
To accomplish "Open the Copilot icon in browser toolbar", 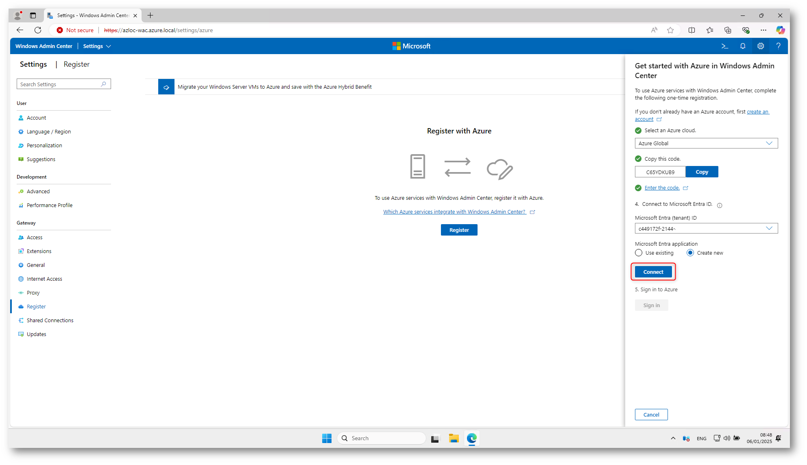I will tap(780, 30).
